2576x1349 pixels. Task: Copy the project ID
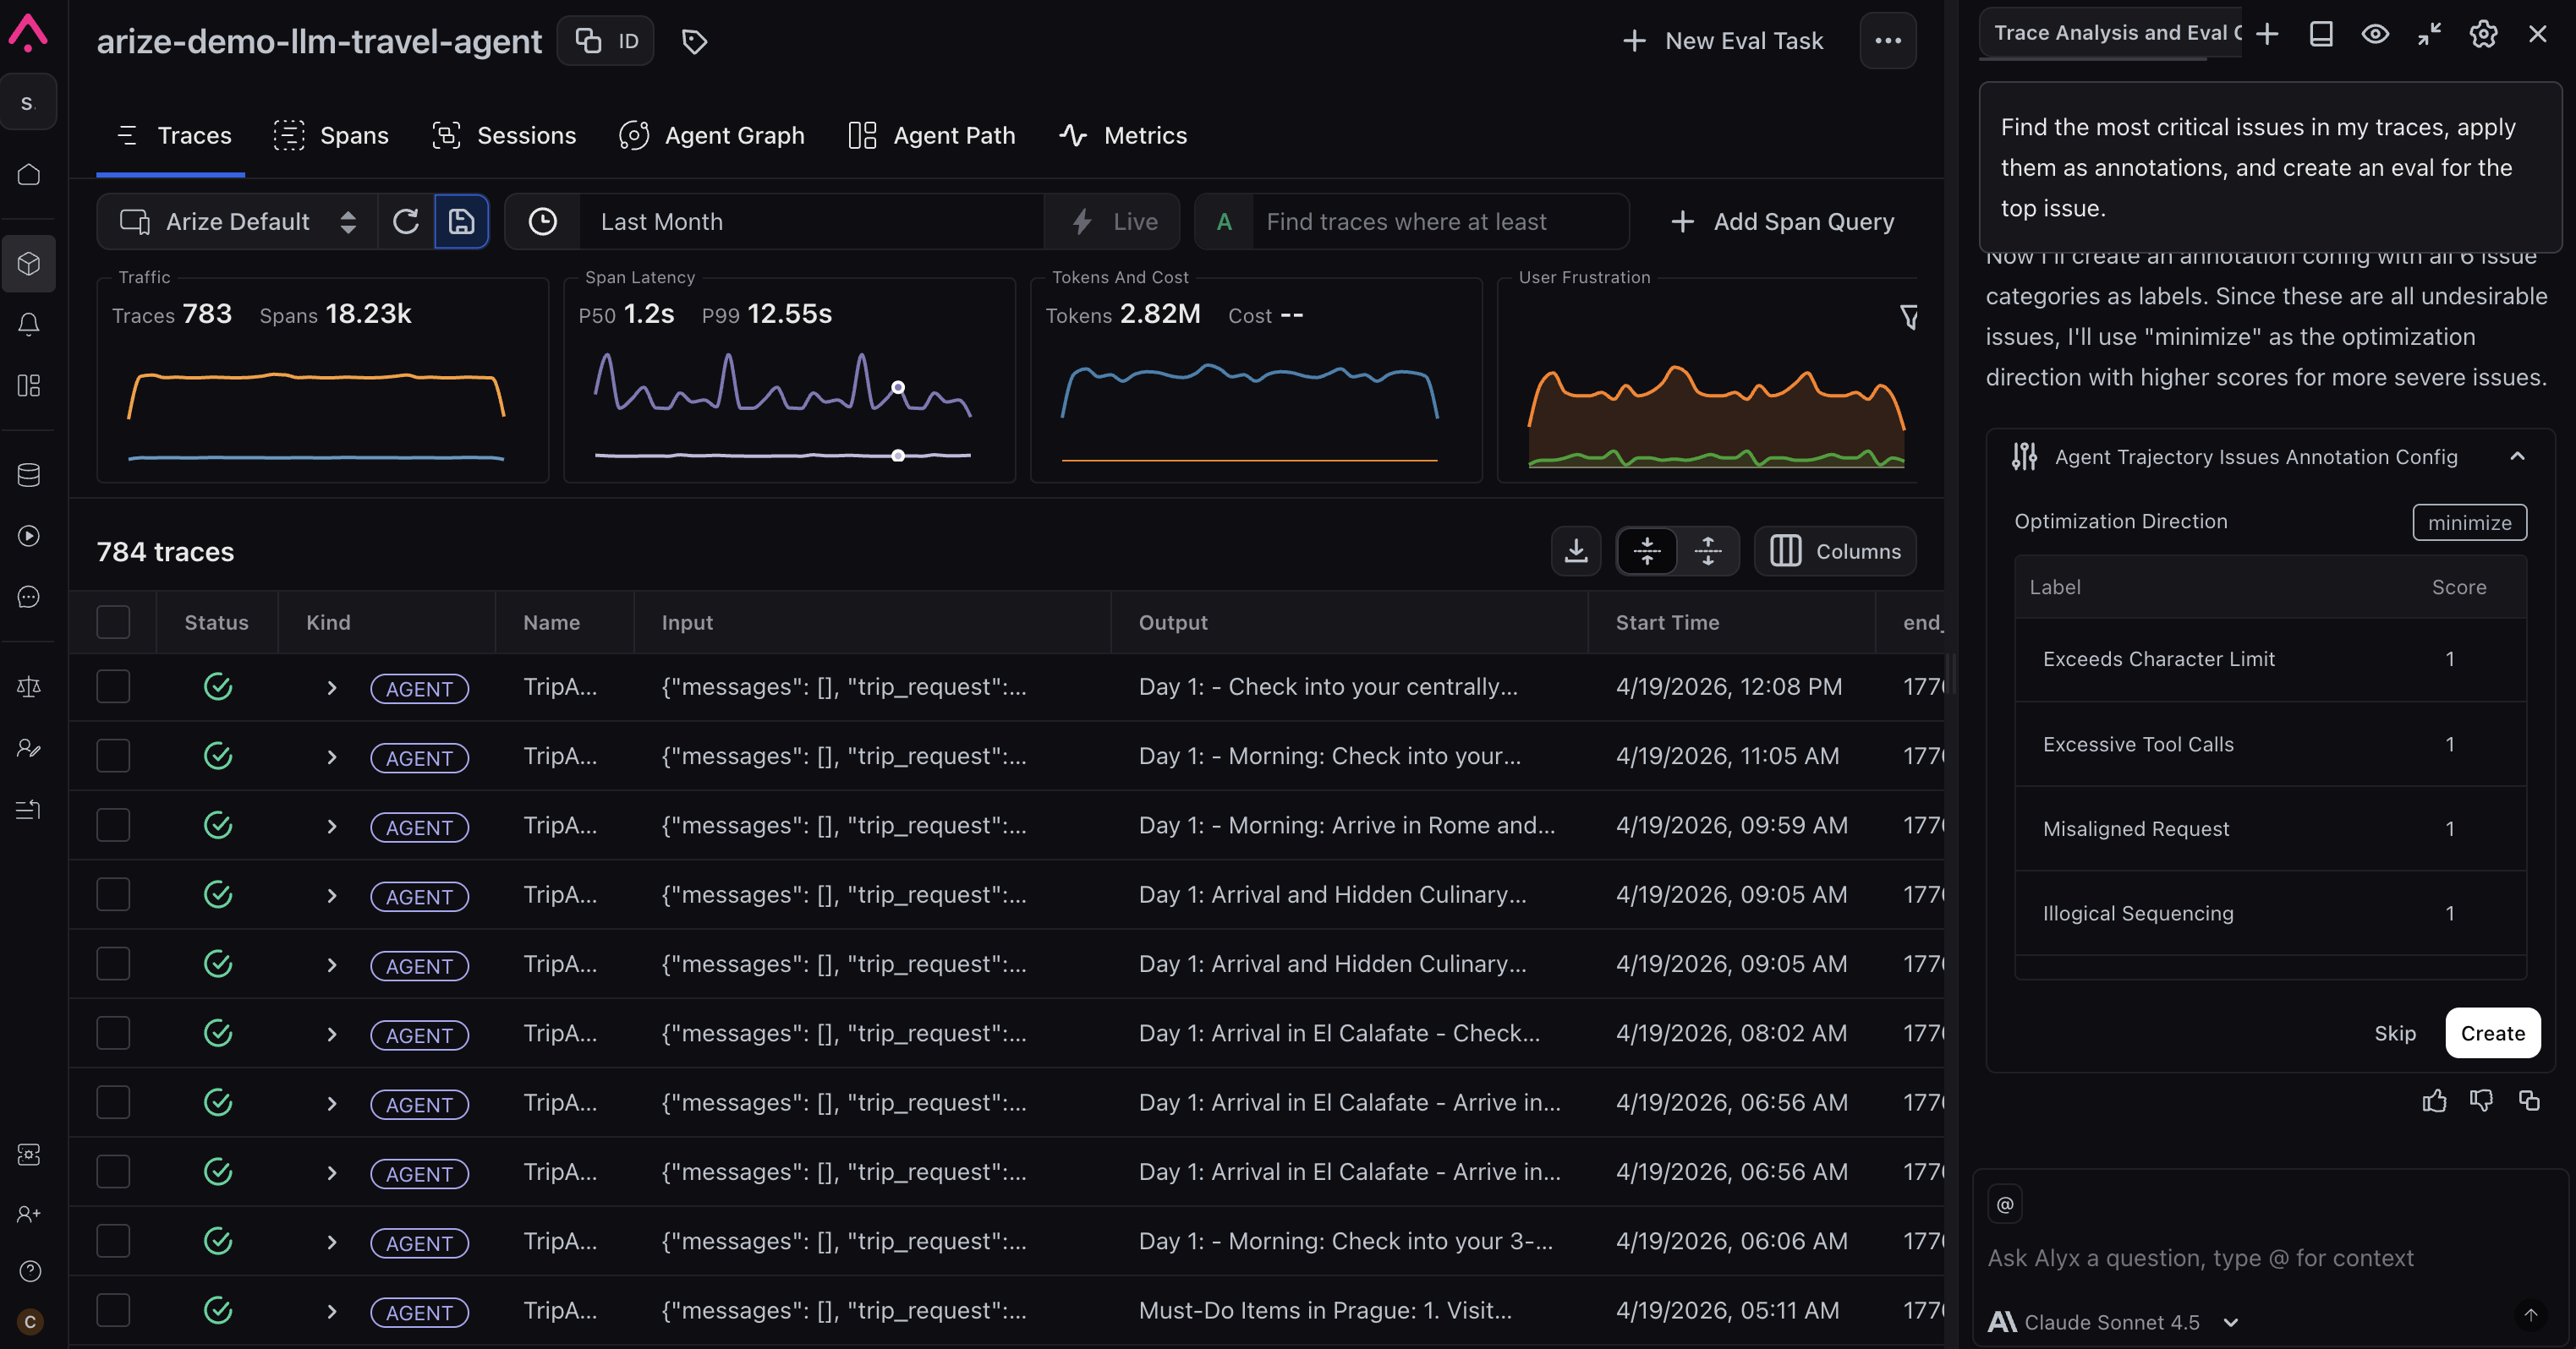(605, 41)
